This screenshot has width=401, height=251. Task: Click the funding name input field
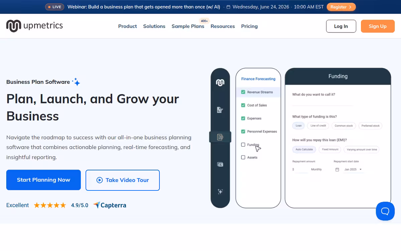pos(322,102)
